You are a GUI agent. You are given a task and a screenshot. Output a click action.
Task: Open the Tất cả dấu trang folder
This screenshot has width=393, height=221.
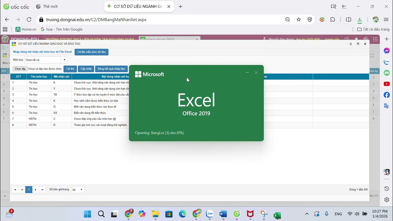(x=373, y=29)
